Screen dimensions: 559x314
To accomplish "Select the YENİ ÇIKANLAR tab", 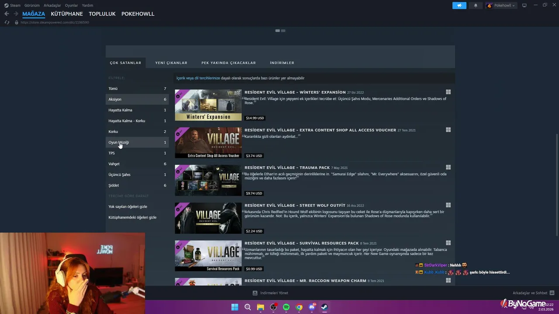I will pyautogui.click(x=171, y=63).
